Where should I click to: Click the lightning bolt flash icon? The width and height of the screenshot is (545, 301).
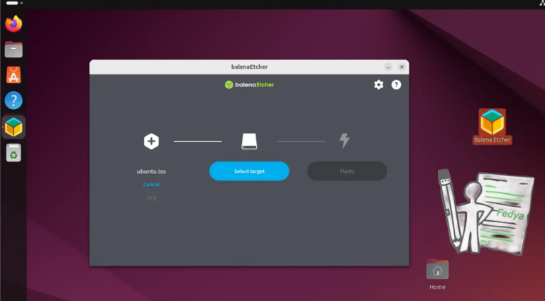[x=344, y=141]
